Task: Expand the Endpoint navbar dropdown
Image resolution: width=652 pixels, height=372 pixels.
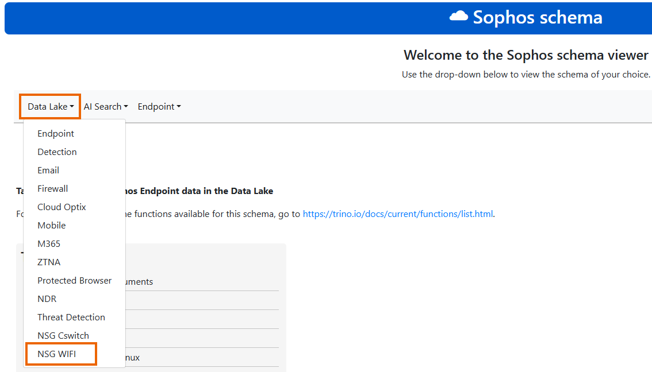Action: [x=159, y=107]
